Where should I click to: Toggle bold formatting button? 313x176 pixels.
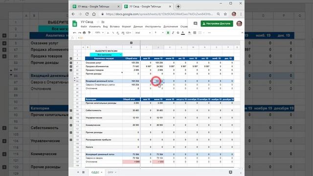pos(168,33)
